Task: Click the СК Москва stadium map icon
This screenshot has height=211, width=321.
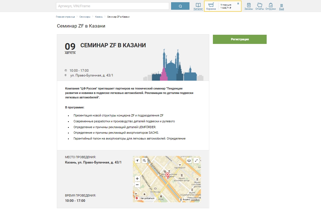Action: (x=155, y=188)
